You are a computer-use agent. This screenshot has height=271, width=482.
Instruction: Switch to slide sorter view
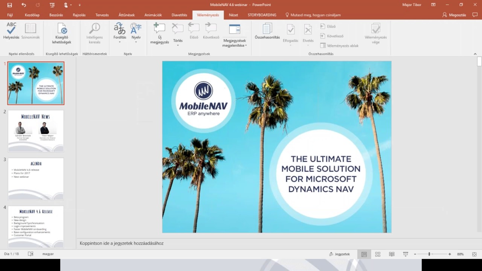coord(378,254)
